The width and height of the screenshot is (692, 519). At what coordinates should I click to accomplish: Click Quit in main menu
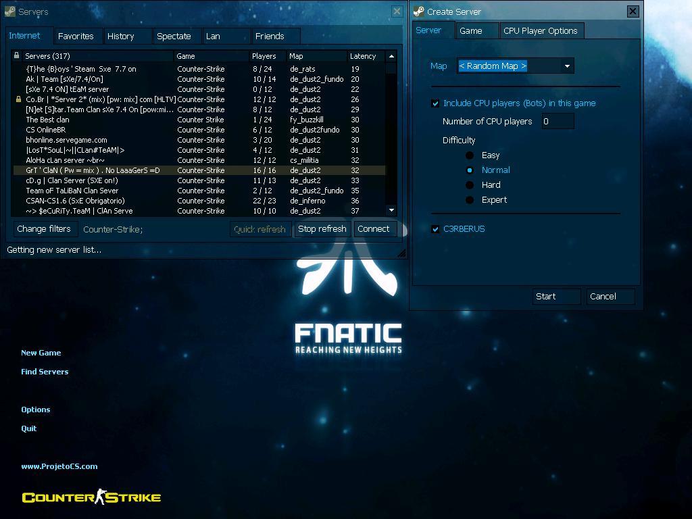tap(28, 428)
